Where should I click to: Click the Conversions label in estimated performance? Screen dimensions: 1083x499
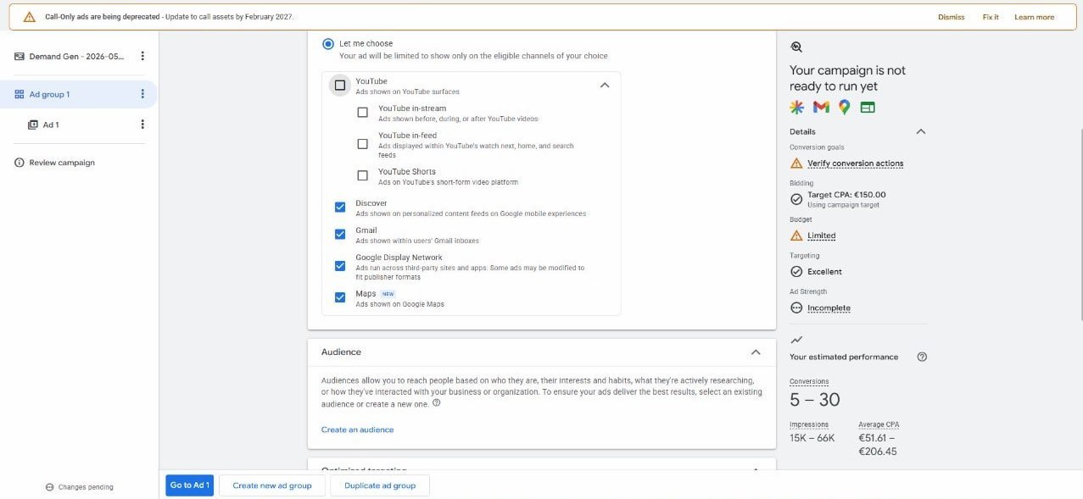coord(809,381)
